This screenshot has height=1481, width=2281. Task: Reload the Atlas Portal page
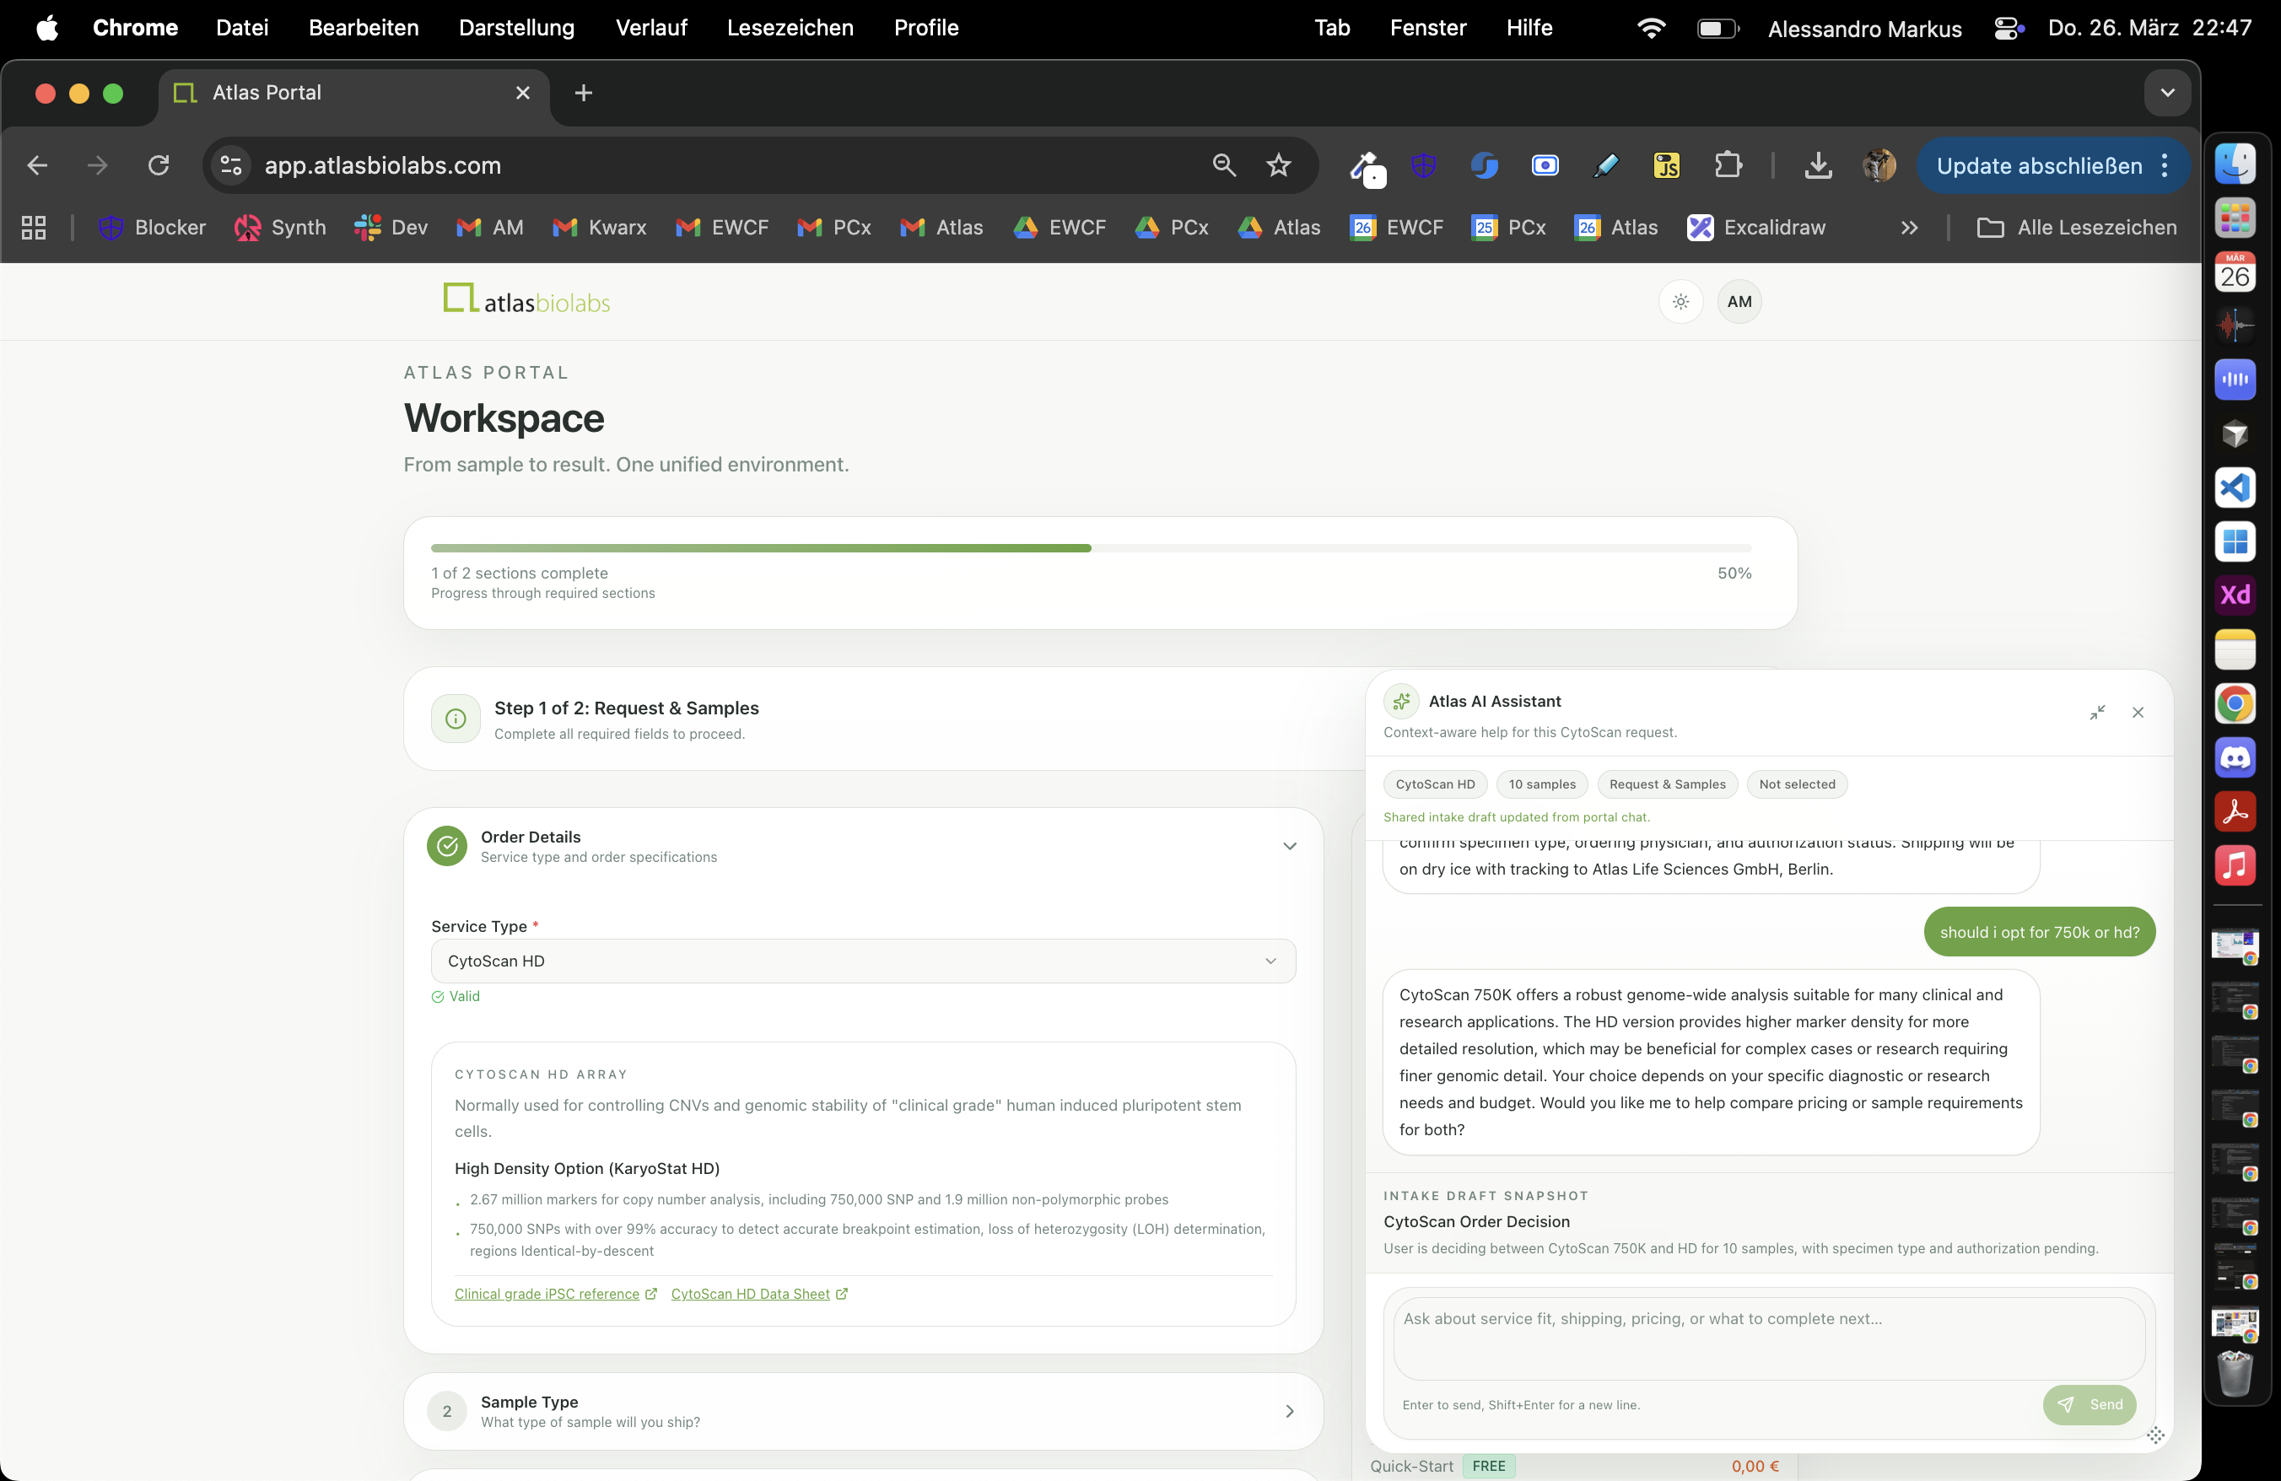pyautogui.click(x=159, y=165)
